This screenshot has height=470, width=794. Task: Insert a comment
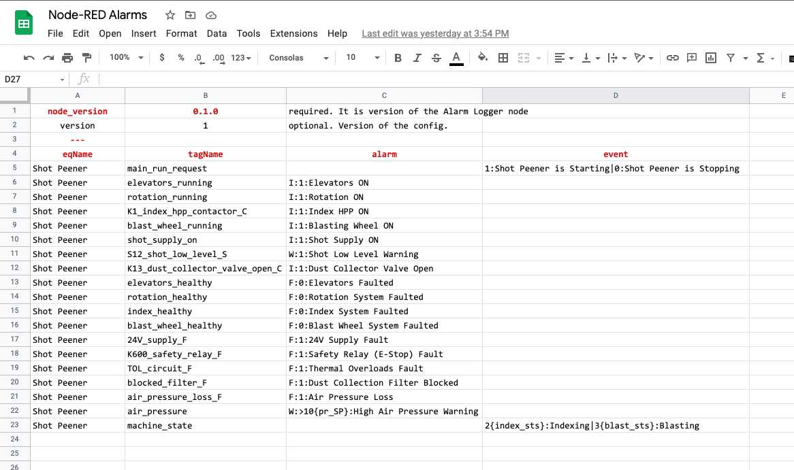click(x=692, y=58)
